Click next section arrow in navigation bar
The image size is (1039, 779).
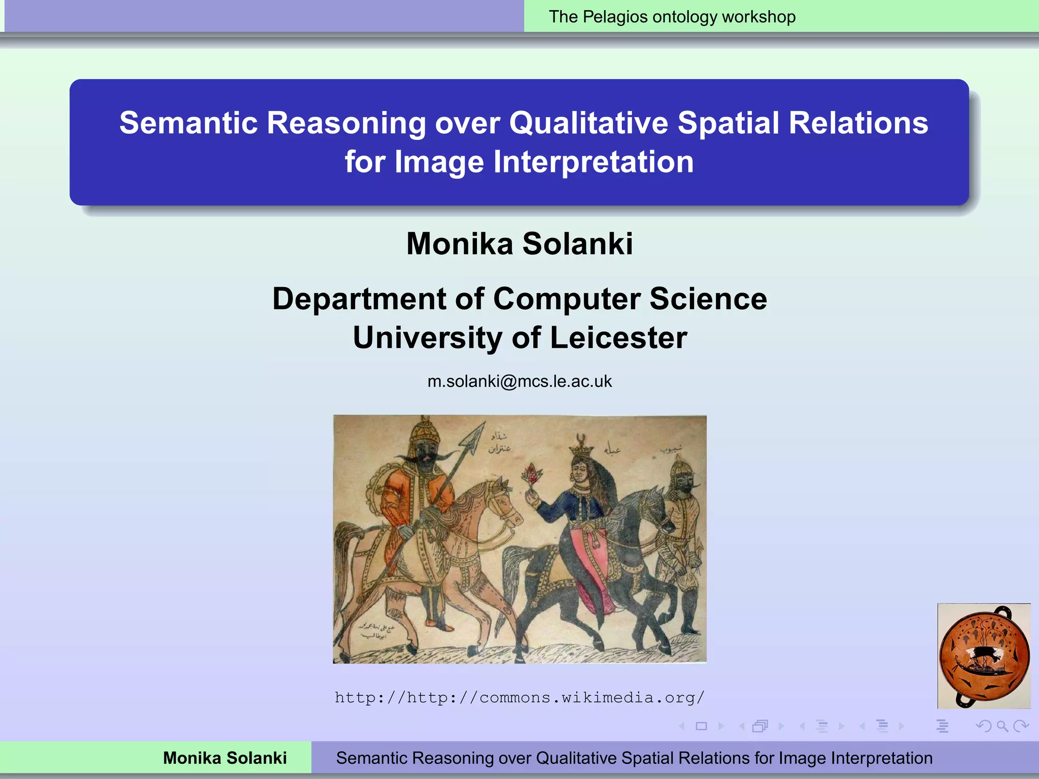coord(902,726)
